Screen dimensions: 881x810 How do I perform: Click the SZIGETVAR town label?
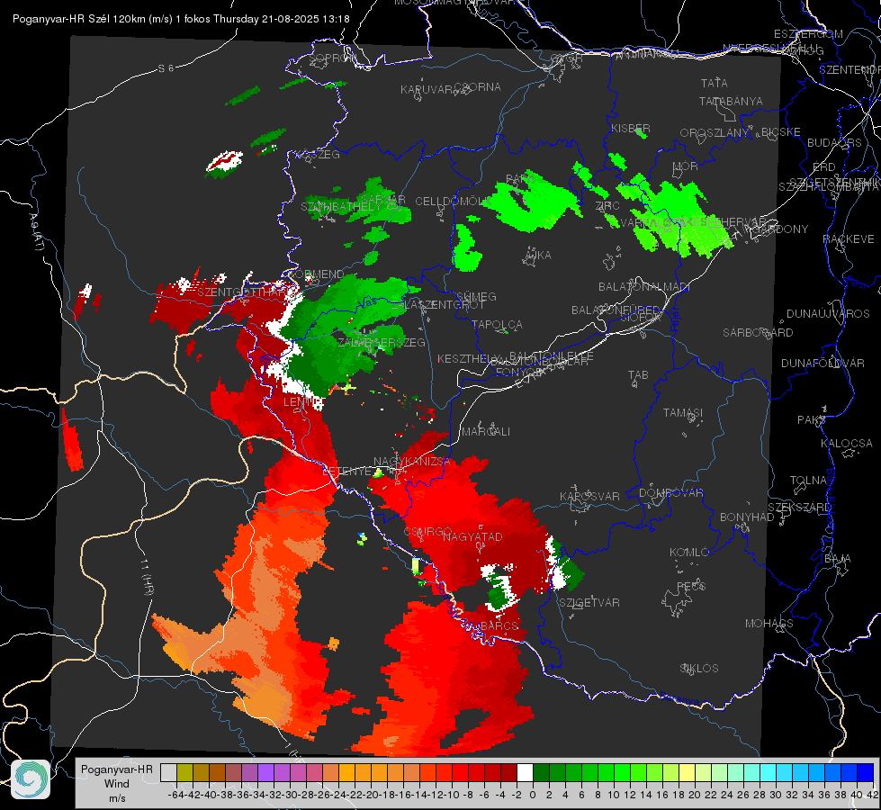tap(589, 603)
